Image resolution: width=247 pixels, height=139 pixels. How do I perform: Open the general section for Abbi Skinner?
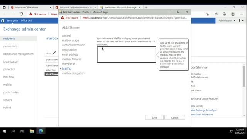tap(66, 36)
